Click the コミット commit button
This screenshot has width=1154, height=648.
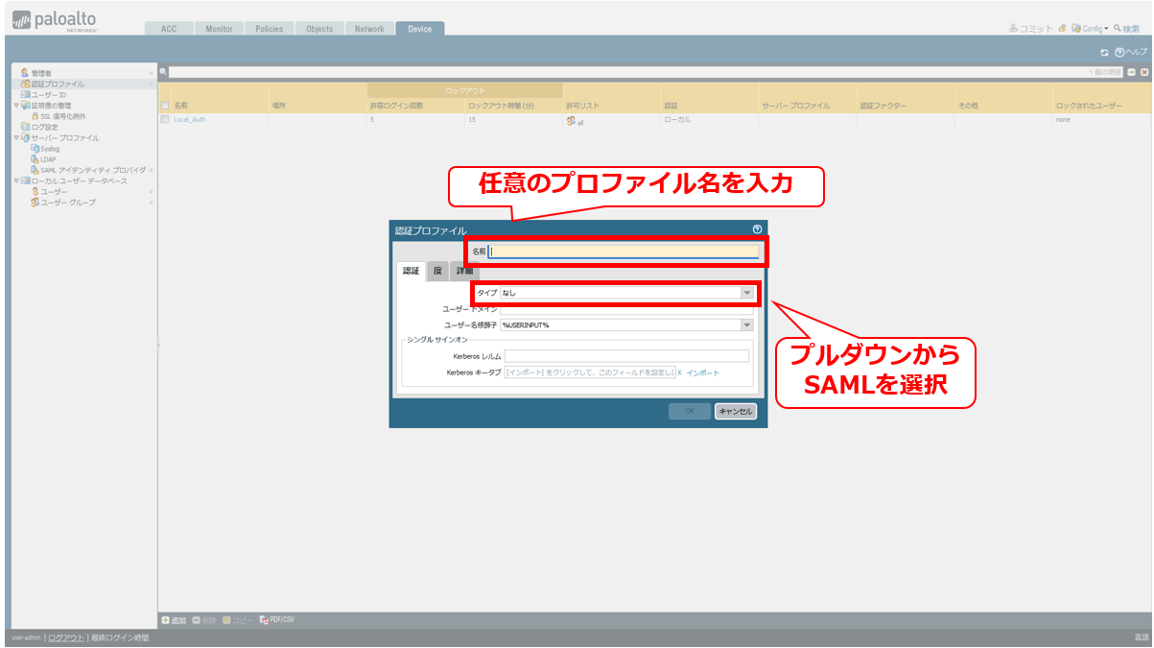pyautogui.click(x=1031, y=29)
